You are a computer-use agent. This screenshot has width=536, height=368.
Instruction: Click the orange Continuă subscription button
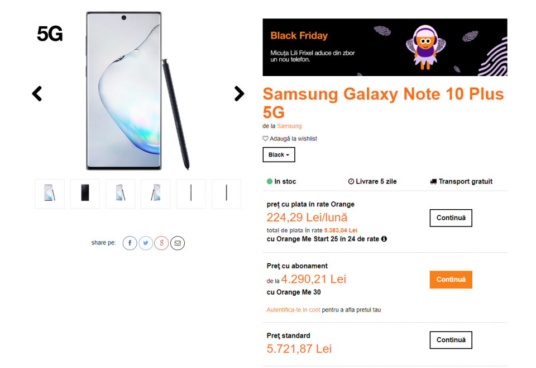[451, 280]
